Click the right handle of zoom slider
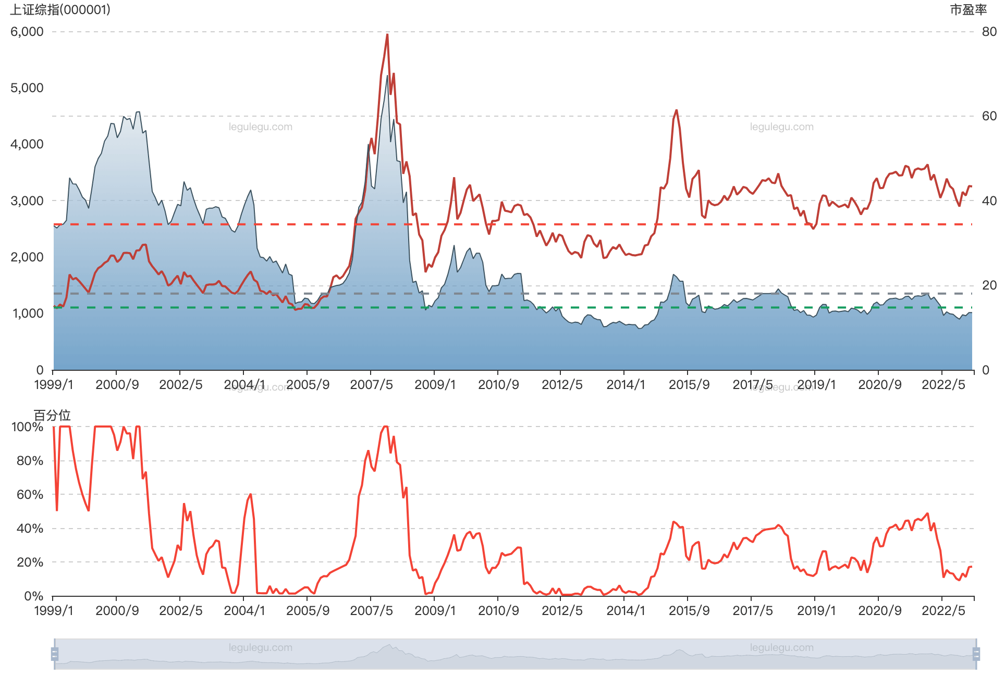 (977, 654)
